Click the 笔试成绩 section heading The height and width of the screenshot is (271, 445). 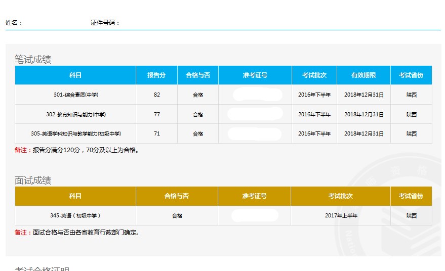pyautogui.click(x=33, y=60)
